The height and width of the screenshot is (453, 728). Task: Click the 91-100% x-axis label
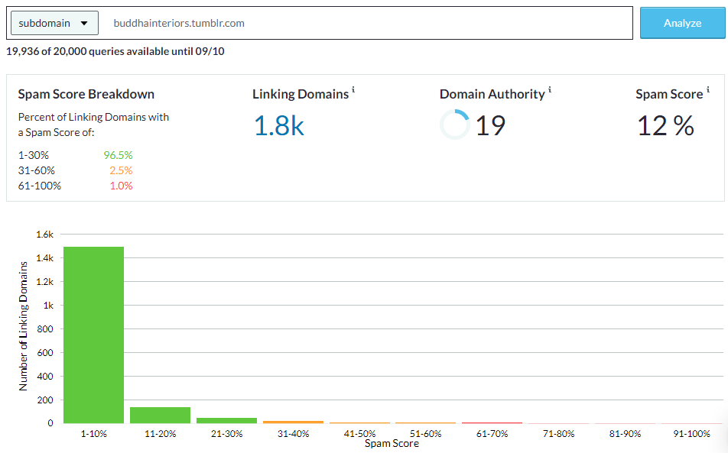(691, 434)
